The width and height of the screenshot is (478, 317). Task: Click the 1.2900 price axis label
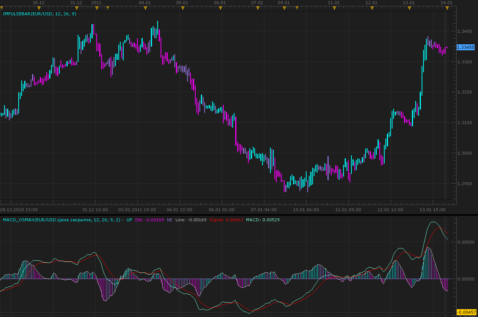(x=465, y=184)
